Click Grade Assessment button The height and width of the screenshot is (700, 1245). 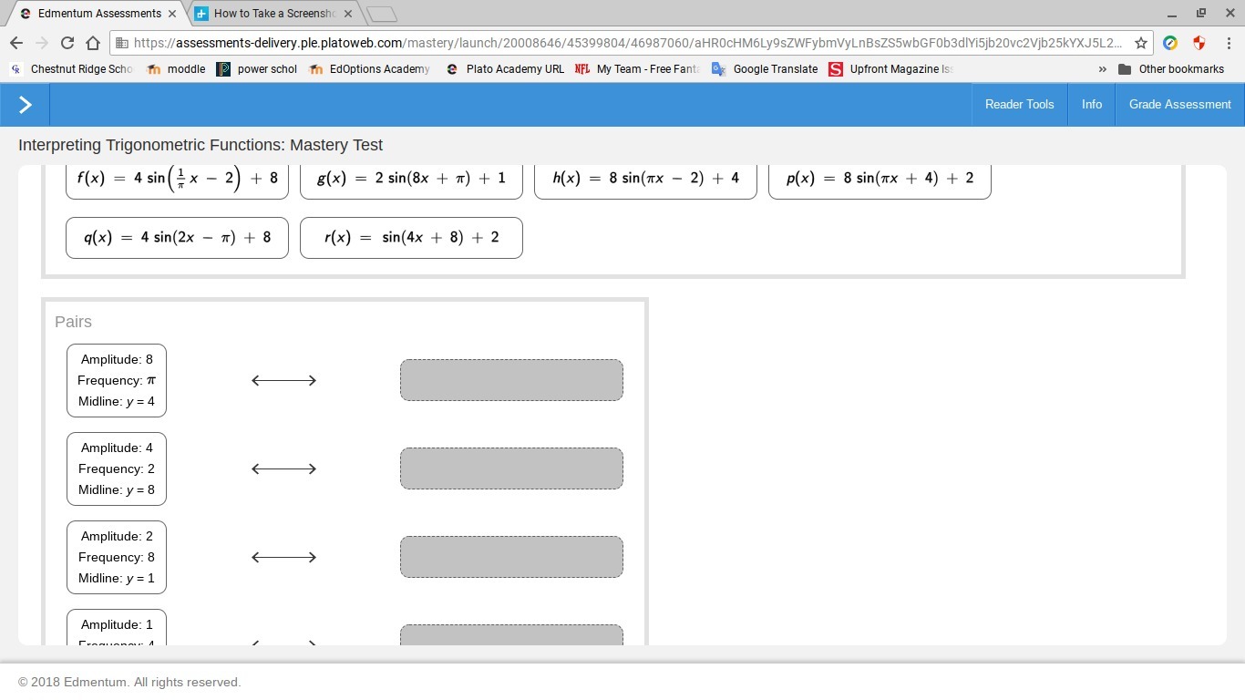coord(1179,105)
